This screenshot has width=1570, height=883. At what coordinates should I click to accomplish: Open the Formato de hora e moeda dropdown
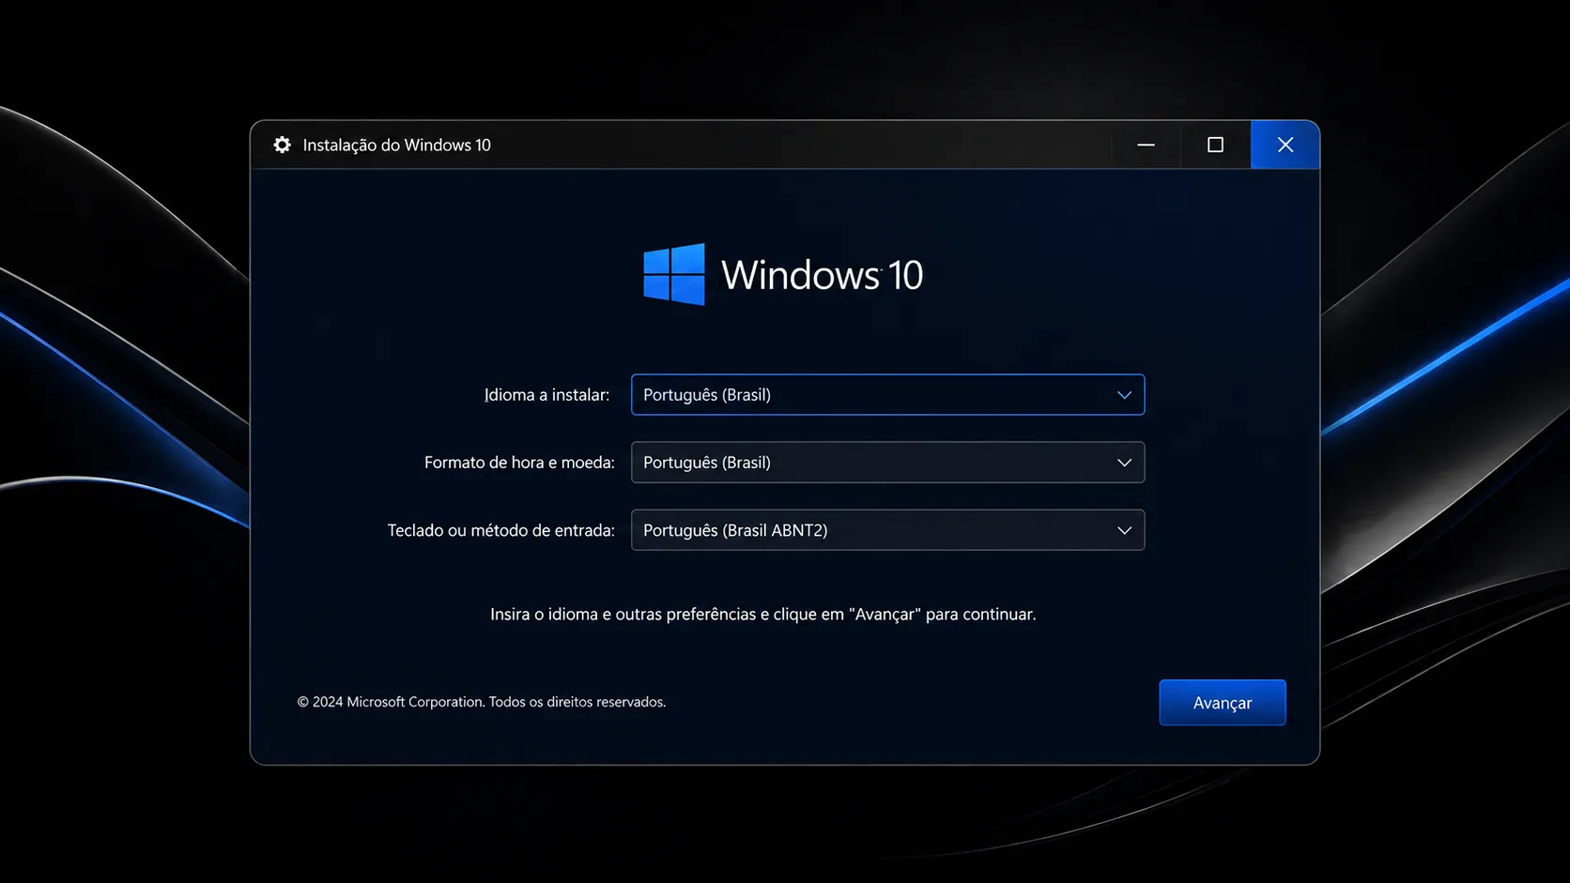click(887, 463)
